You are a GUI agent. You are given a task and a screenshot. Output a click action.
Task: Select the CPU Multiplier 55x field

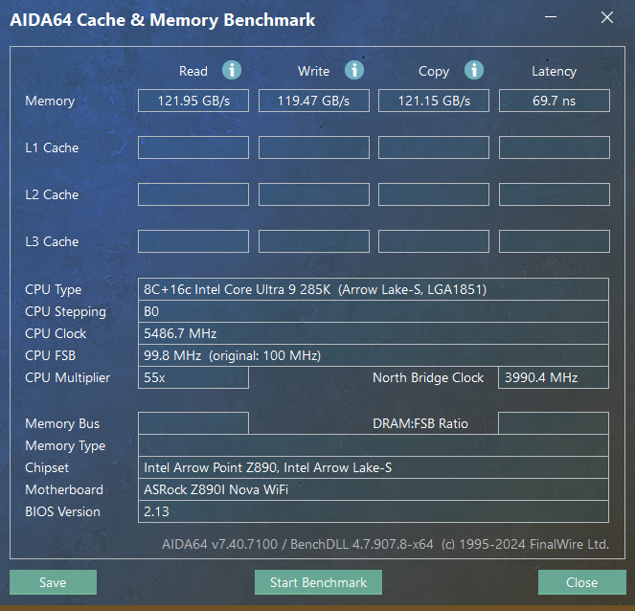coord(193,377)
